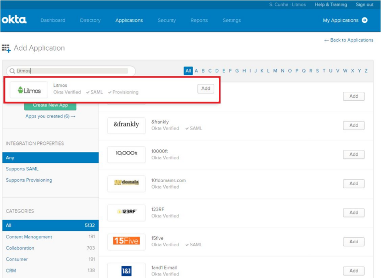Viewport: 381px width, 278px height.
Task: Select the All category
Action: (51, 225)
